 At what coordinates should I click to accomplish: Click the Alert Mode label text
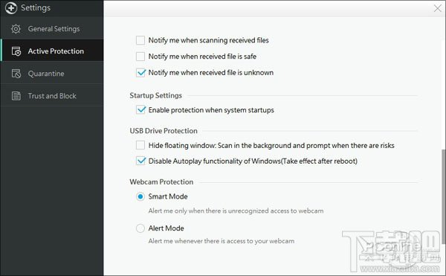coord(166,228)
